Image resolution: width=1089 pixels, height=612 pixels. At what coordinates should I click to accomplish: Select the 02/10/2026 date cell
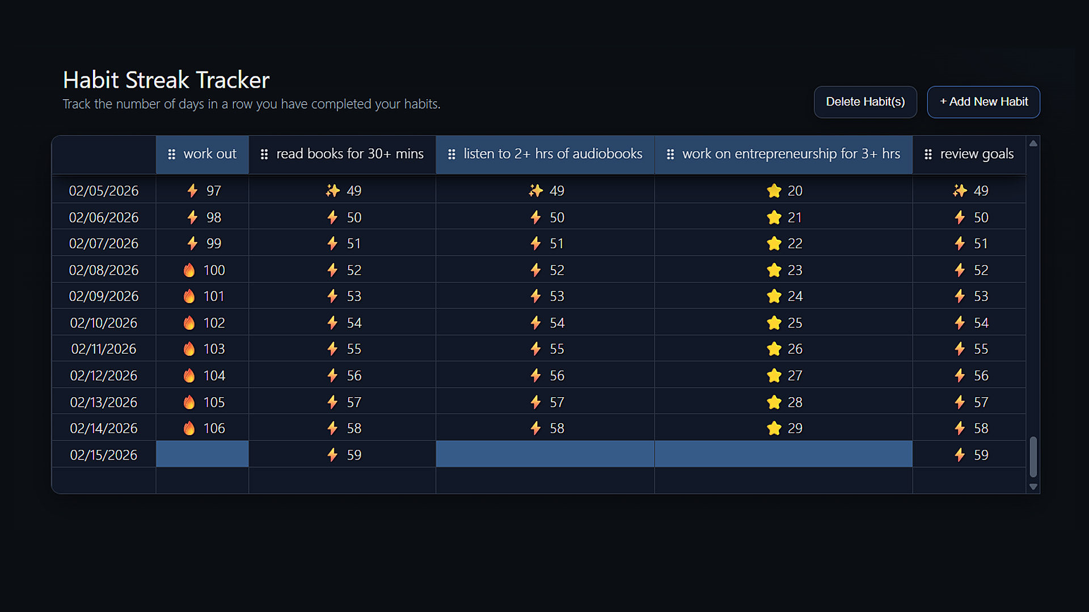coord(103,322)
